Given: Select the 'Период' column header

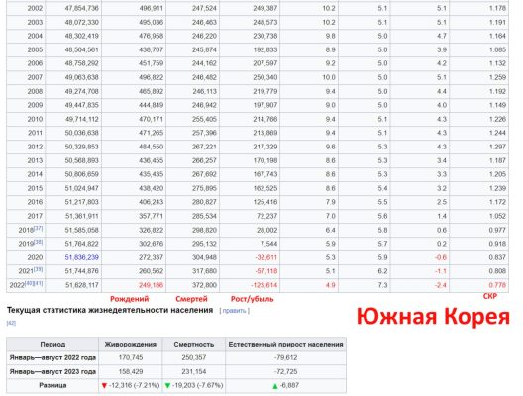Looking at the screenshot, I should pos(52,344).
